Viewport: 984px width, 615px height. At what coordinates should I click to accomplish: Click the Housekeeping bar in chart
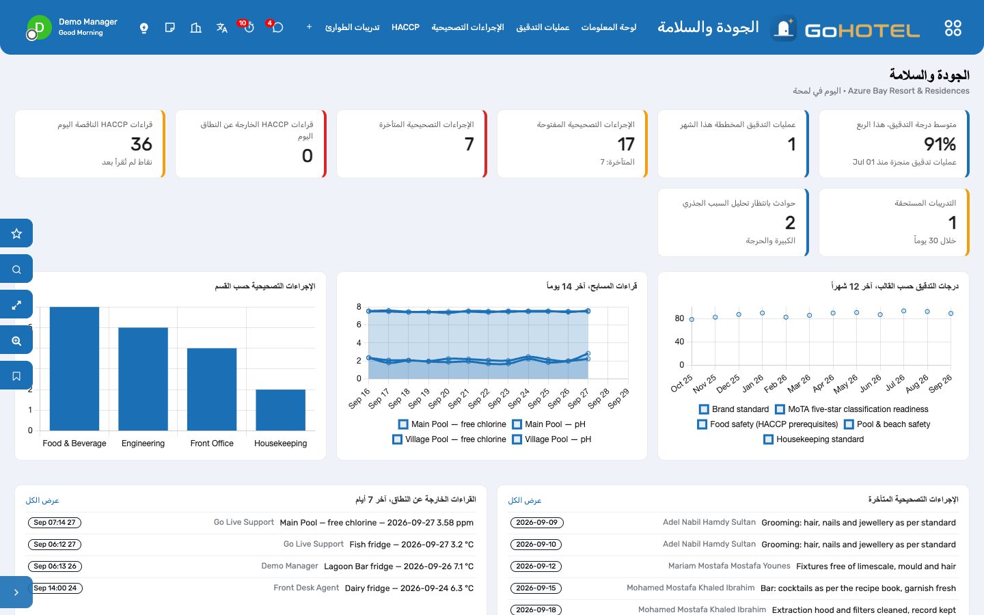click(281, 410)
